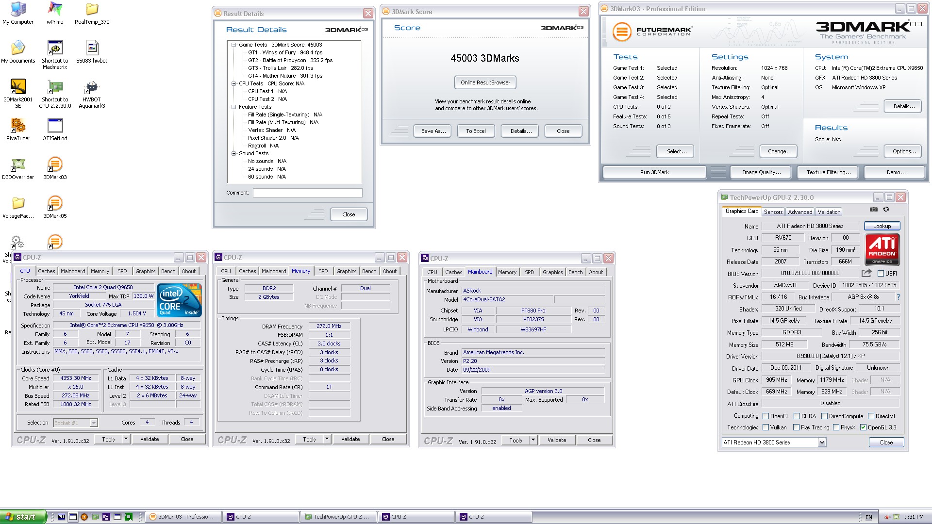Open Tools dropdown arrow in CPU tab CPU-Z window
932x524 pixels.
pyautogui.click(x=126, y=439)
